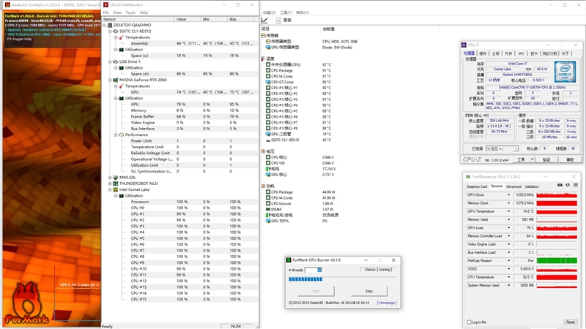Enable Log to file checkbox in GPU-Z
Screen dimensions: 586x329
469,322
